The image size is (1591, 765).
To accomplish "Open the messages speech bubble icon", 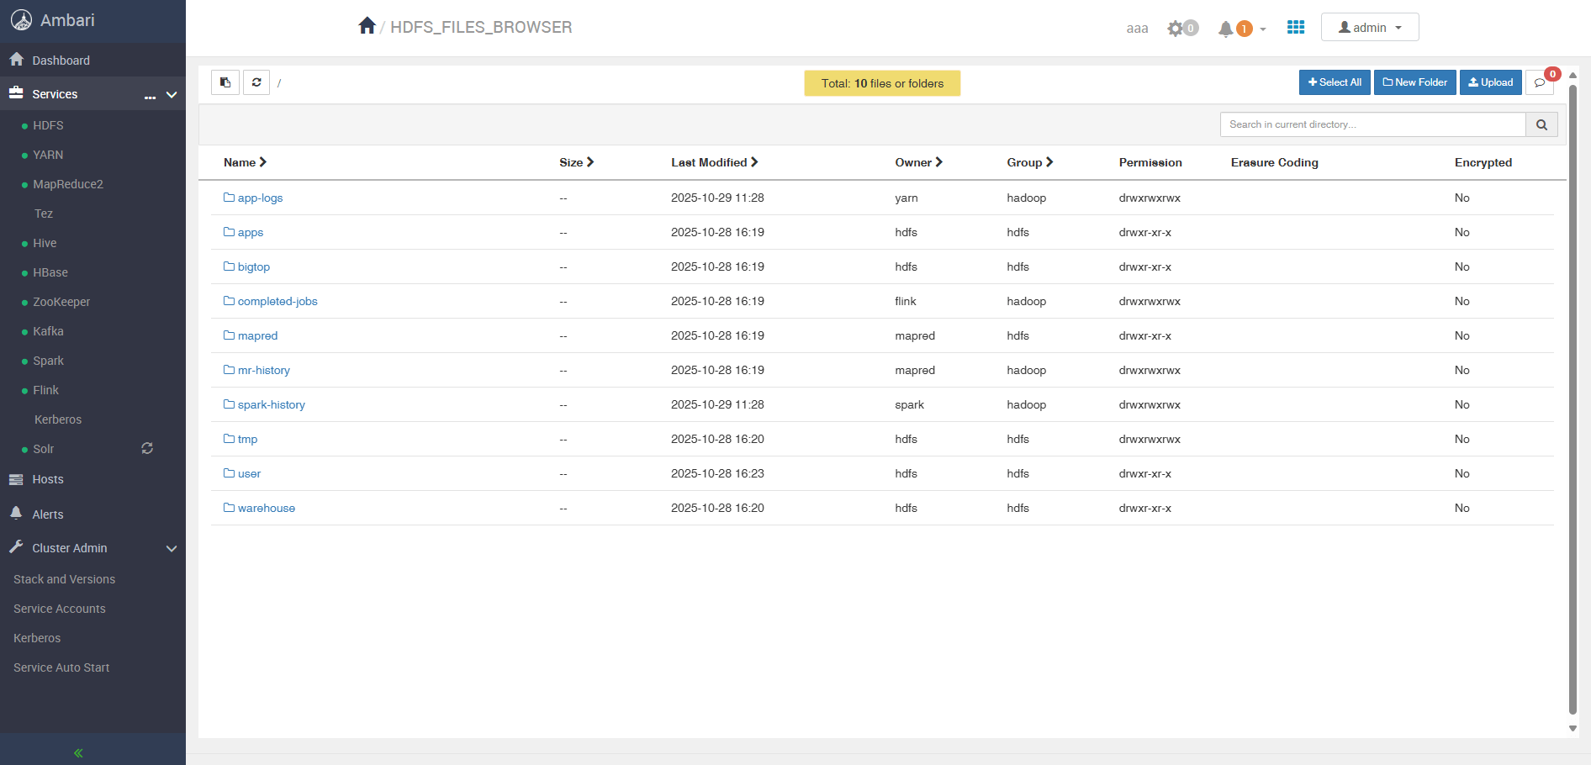I will pos(1539,82).
